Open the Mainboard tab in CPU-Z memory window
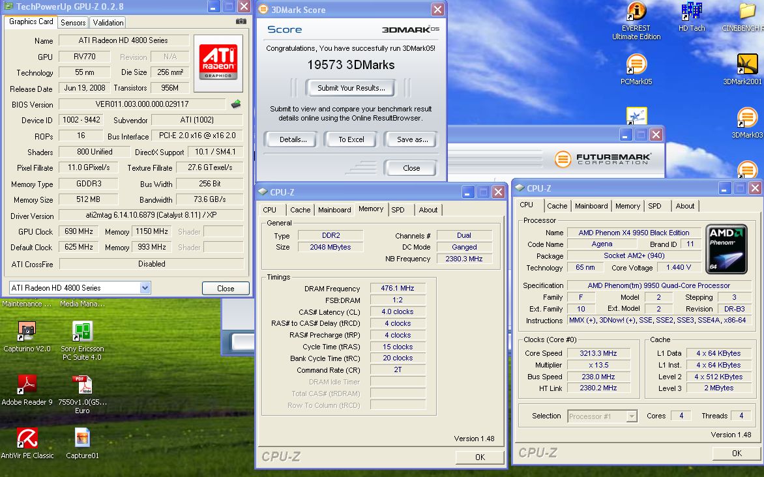This screenshot has width=764, height=477. click(x=334, y=210)
